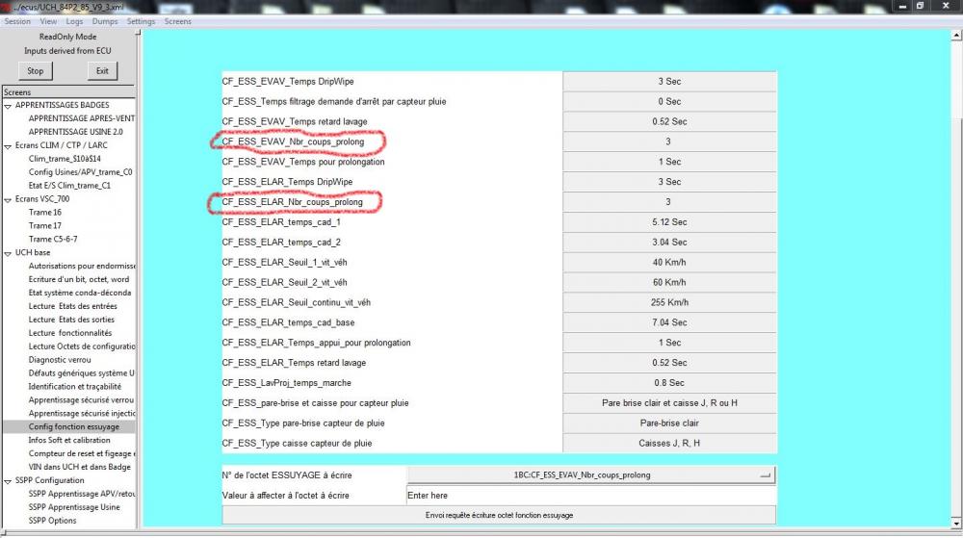
Task: Open the Dumps menu
Action: click(105, 21)
